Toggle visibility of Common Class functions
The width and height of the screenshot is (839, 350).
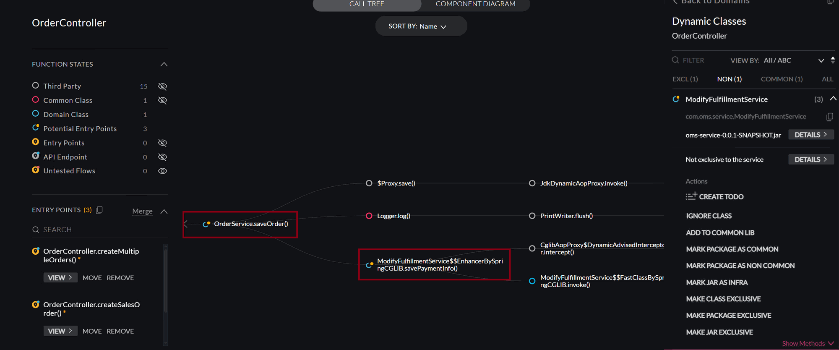click(x=162, y=100)
